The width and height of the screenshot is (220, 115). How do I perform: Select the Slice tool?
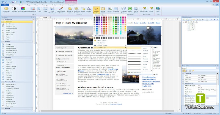(45, 10)
